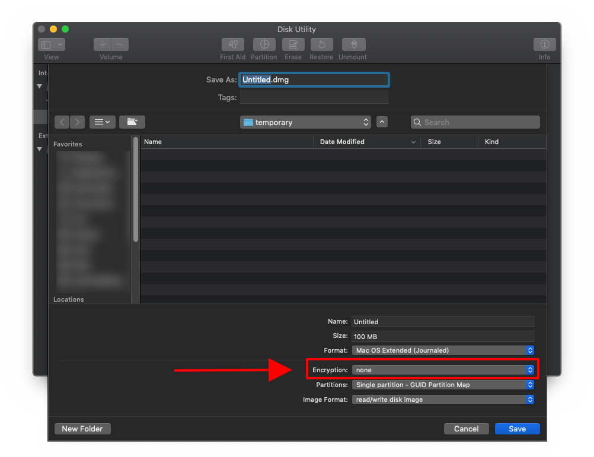Open the Format dropdown
The width and height of the screenshot is (594, 457).
[x=443, y=350]
